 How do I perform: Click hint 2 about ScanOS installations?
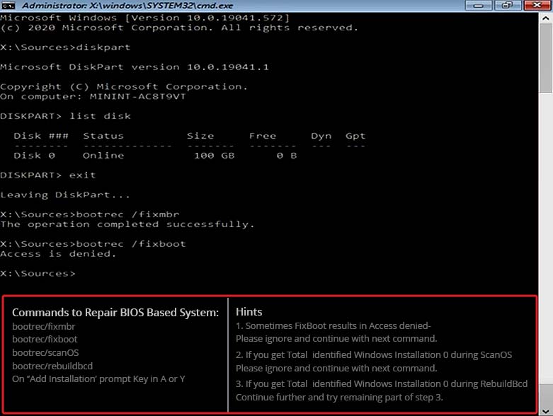click(374, 362)
